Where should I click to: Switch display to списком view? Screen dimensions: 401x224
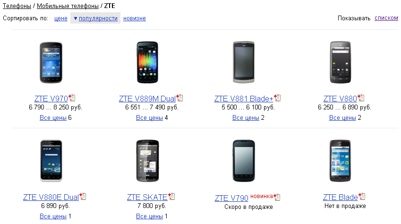coord(386,18)
